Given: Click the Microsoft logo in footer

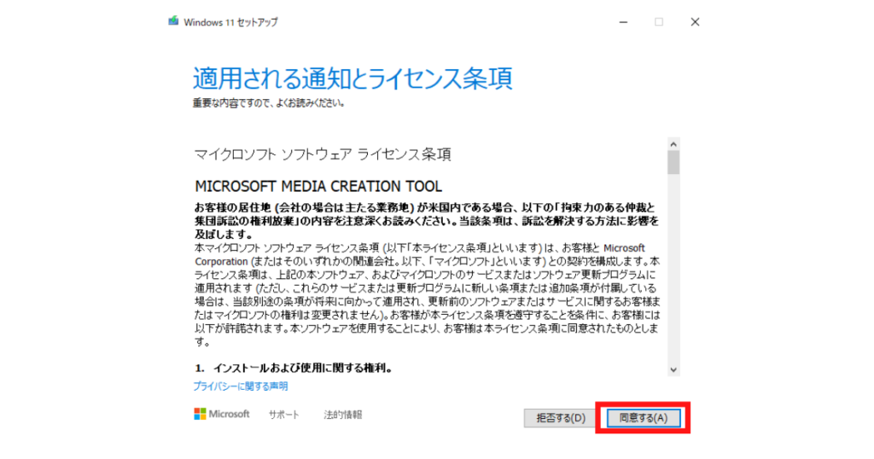Looking at the screenshot, I should [222, 414].
